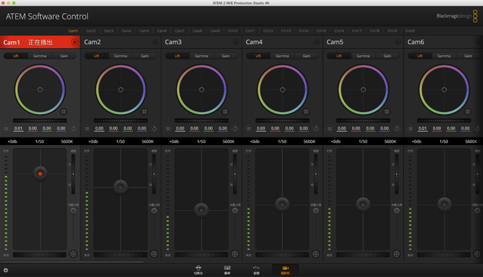Viewport: 483px width, 277px height.
Task: Click the red Cam1 on-air header
Action: [x=40, y=42]
